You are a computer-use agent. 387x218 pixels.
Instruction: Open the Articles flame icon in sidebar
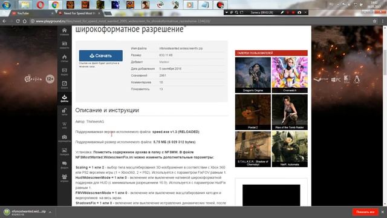pos(65,58)
